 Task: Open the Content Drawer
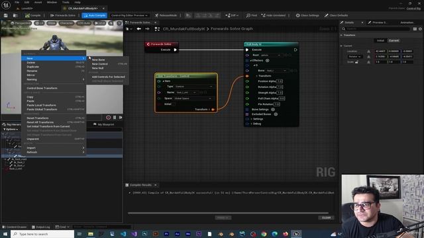[15, 227]
